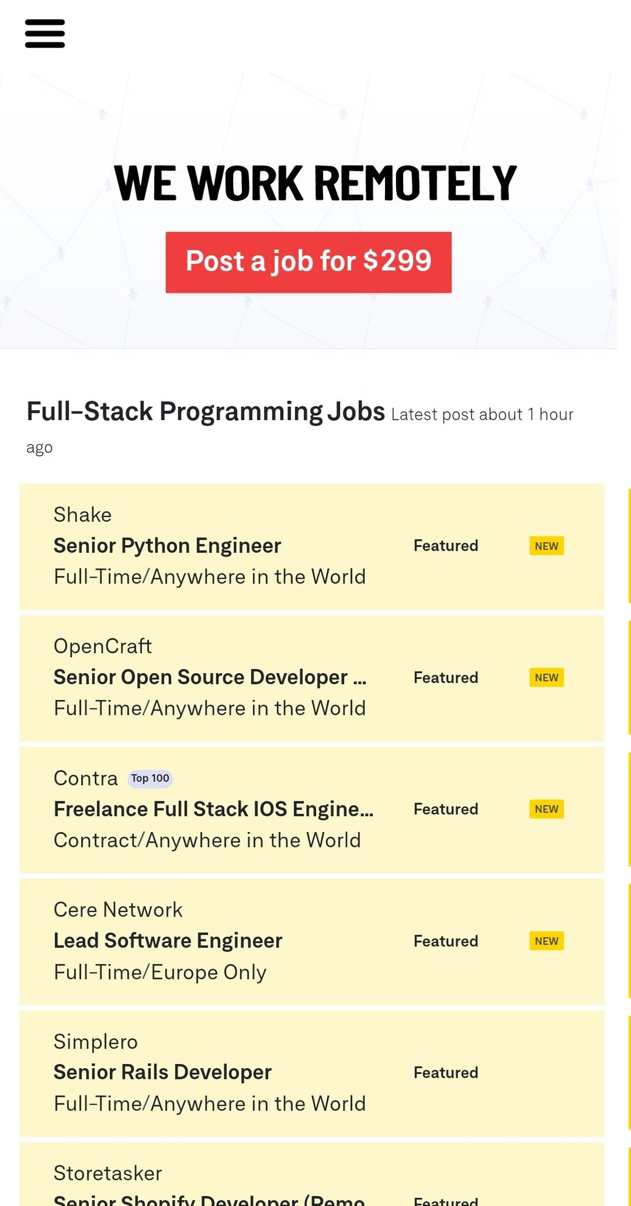631x1206 pixels.
Task: Open the hamburger menu
Action: pyautogui.click(x=45, y=34)
